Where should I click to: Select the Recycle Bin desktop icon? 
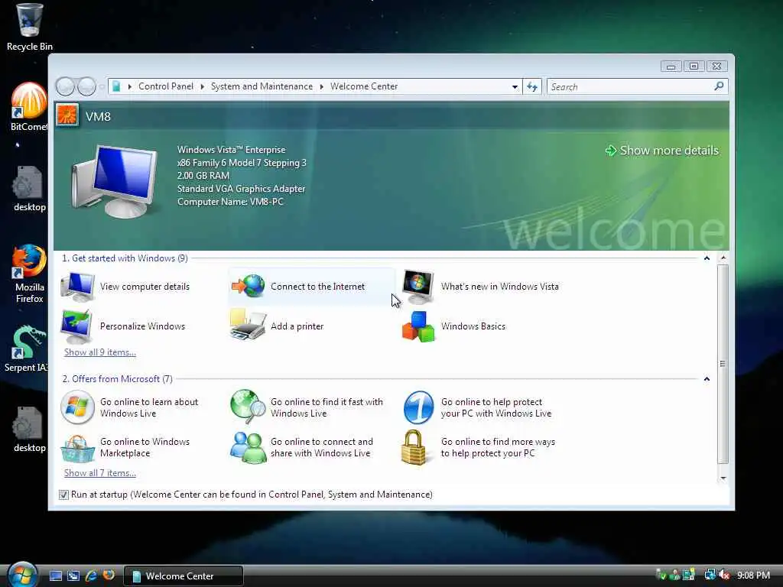[x=30, y=28]
